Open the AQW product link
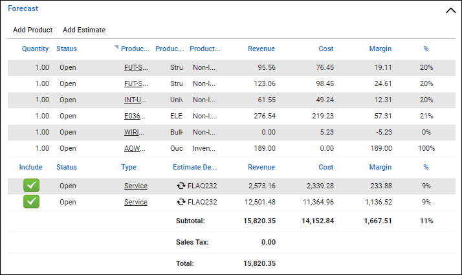 (x=133, y=148)
